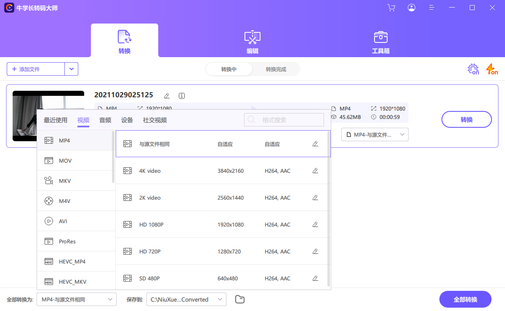Open the 工具箱 main tab
The image size is (505, 311).
381,41
